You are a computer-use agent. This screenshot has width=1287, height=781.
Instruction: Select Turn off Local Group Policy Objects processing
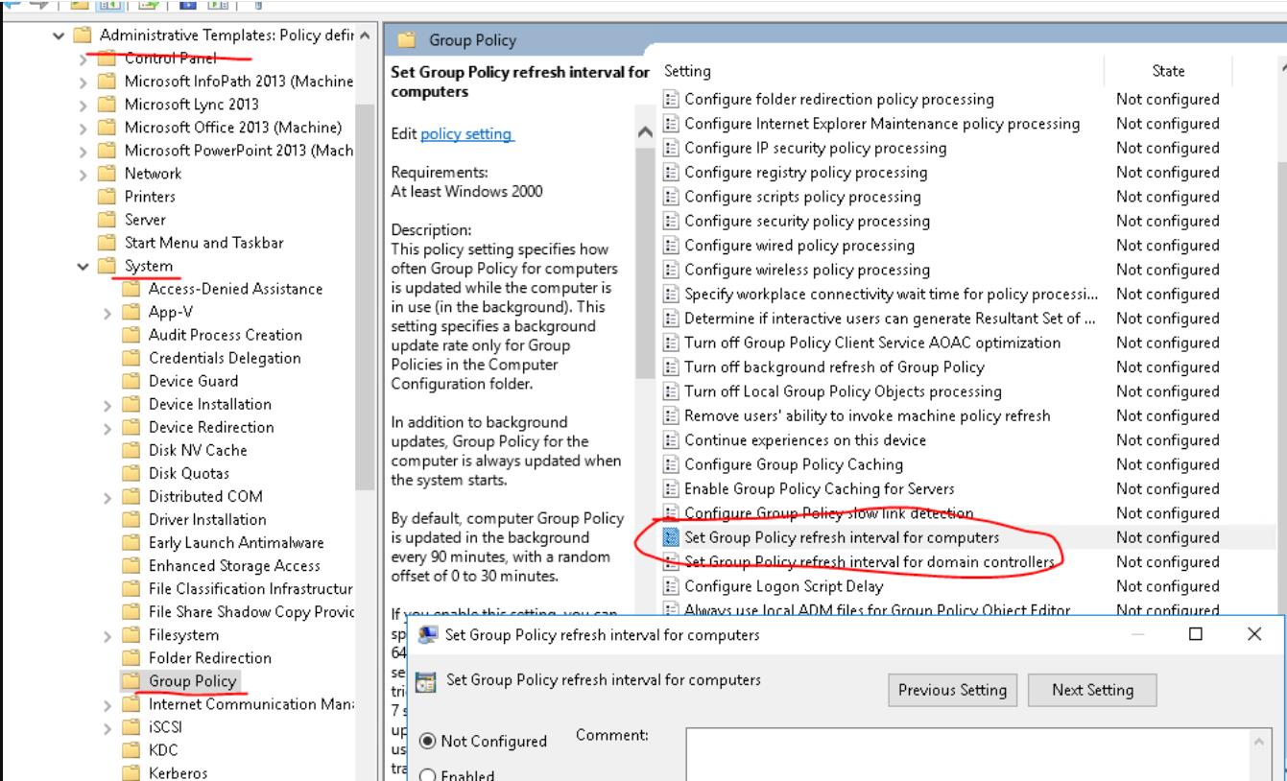(x=843, y=391)
